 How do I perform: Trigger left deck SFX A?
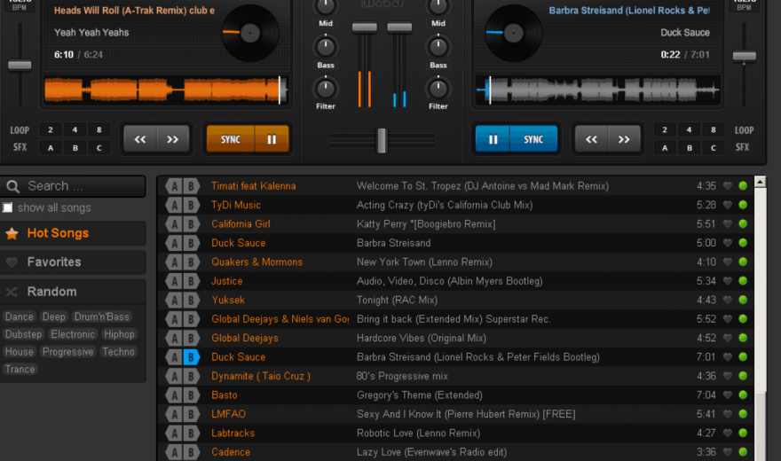click(51, 148)
